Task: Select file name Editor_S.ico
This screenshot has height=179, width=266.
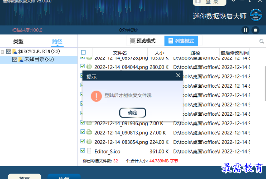Action: 107,151
